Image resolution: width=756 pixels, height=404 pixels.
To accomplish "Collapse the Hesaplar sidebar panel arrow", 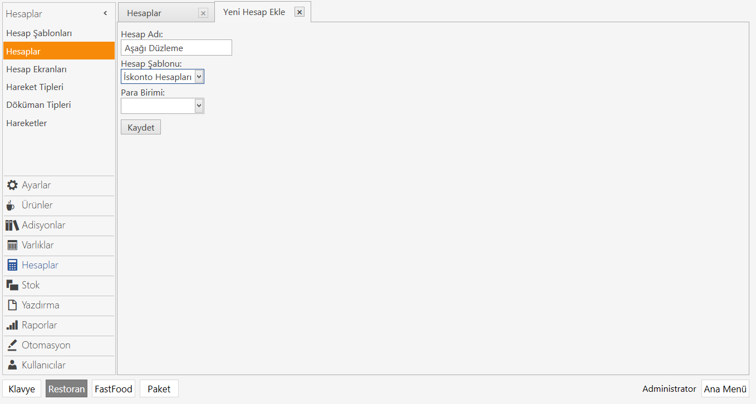I will pos(105,13).
